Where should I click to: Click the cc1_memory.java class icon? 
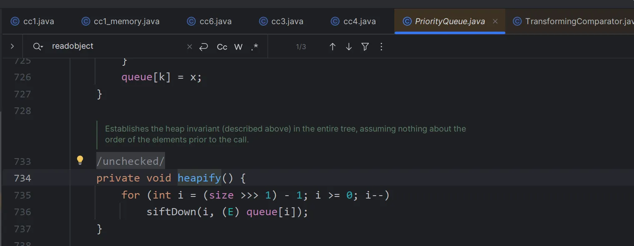[86, 21]
